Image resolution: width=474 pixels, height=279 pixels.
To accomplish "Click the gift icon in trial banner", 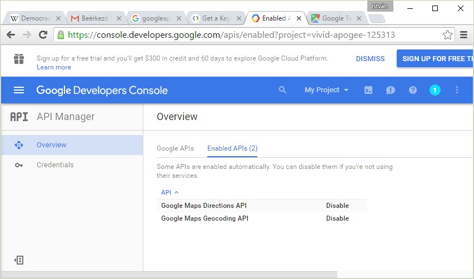I will pyautogui.click(x=19, y=59).
